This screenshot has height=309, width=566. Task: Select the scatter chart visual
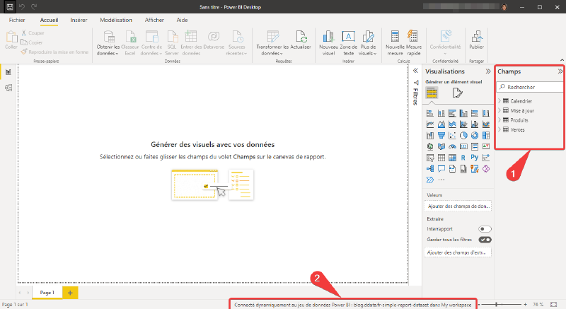click(x=452, y=136)
